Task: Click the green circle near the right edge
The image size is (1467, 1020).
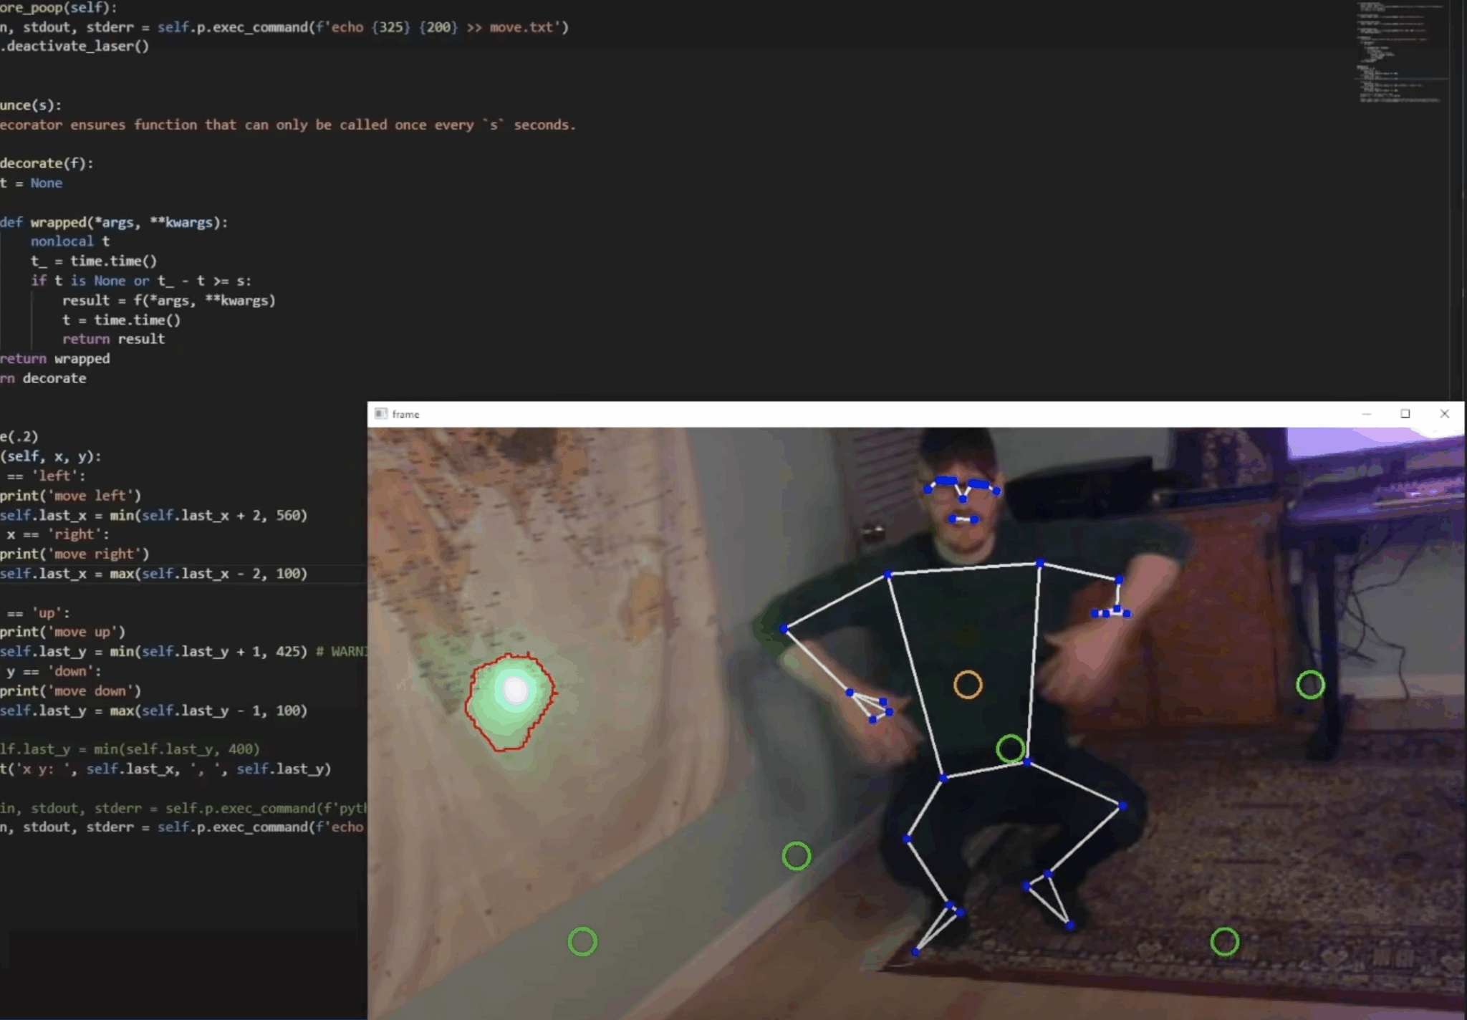Action: coord(1311,685)
